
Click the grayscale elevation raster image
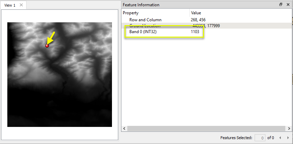(x=60, y=75)
